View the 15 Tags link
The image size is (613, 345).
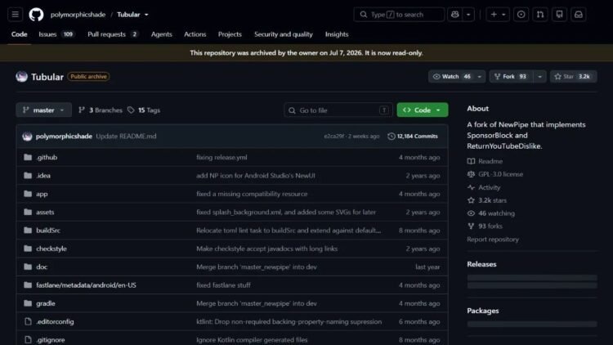(x=144, y=110)
